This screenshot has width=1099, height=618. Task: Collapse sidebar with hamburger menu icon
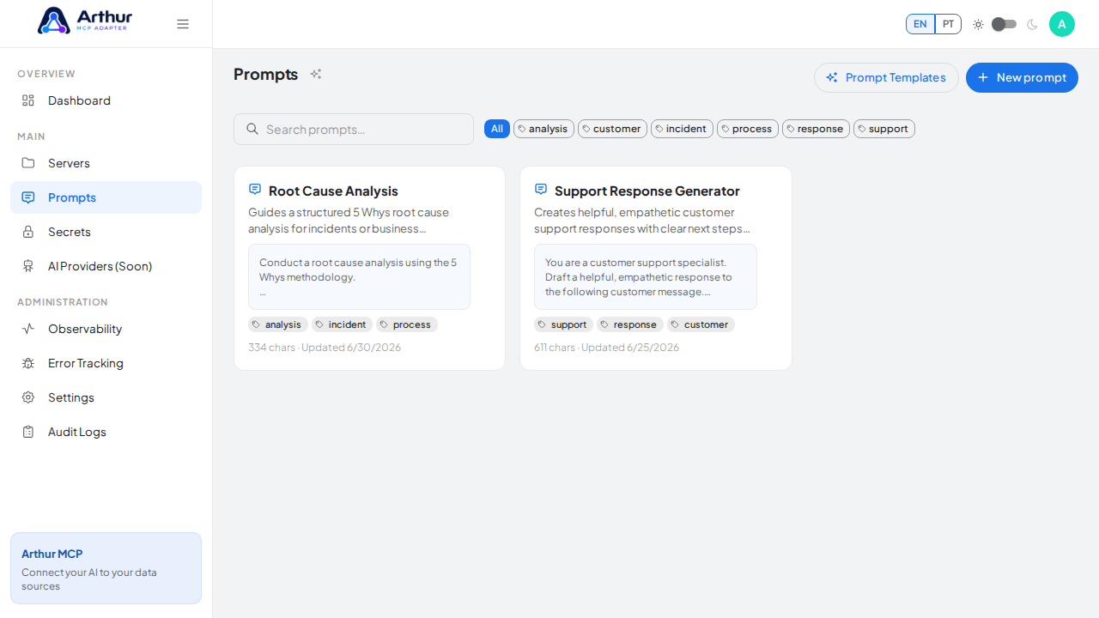(x=183, y=24)
